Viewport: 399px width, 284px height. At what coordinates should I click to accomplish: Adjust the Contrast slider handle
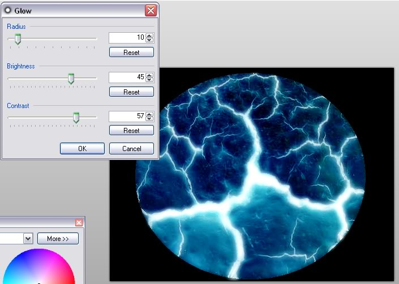pyautogui.click(x=76, y=118)
